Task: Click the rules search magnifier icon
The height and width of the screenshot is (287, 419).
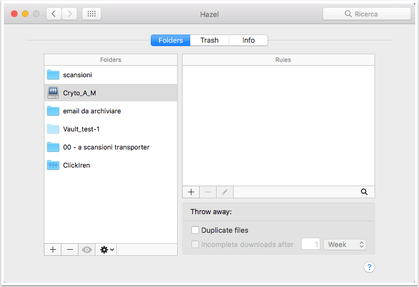Action: pyautogui.click(x=364, y=192)
